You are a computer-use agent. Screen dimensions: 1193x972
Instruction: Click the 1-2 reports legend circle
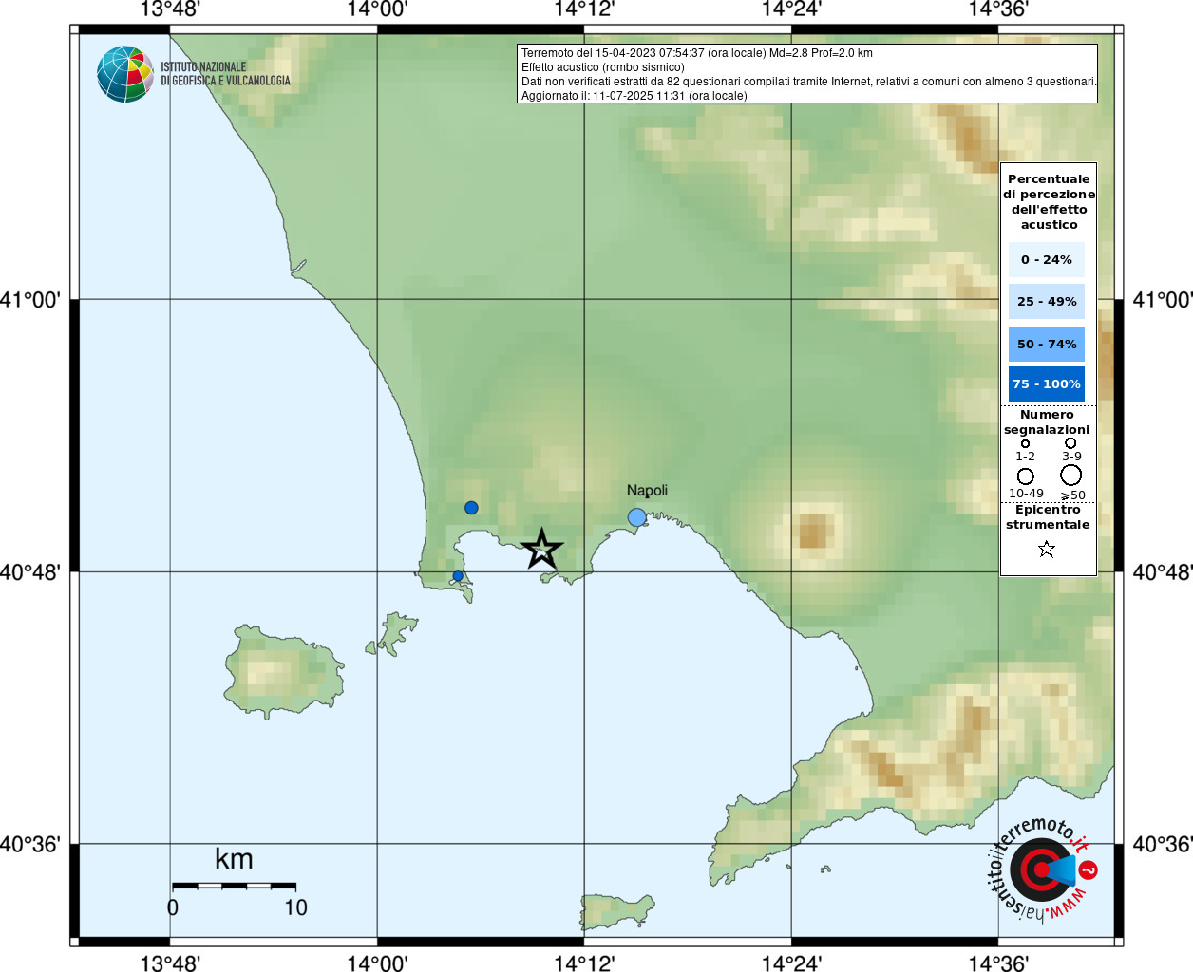click(1025, 443)
